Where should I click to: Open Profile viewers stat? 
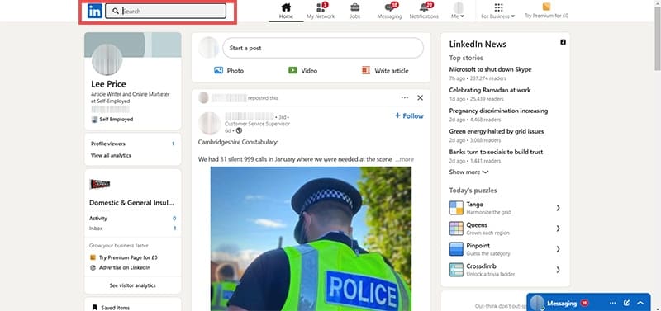pyautogui.click(x=133, y=144)
